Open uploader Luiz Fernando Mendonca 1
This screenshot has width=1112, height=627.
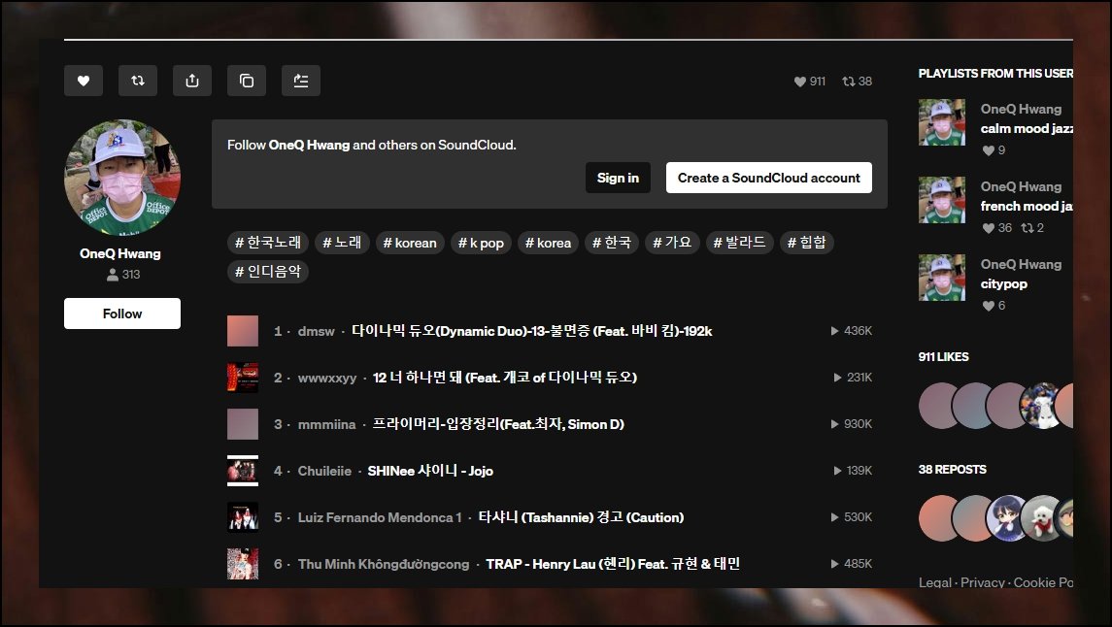pyautogui.click(x=380, y=517)
